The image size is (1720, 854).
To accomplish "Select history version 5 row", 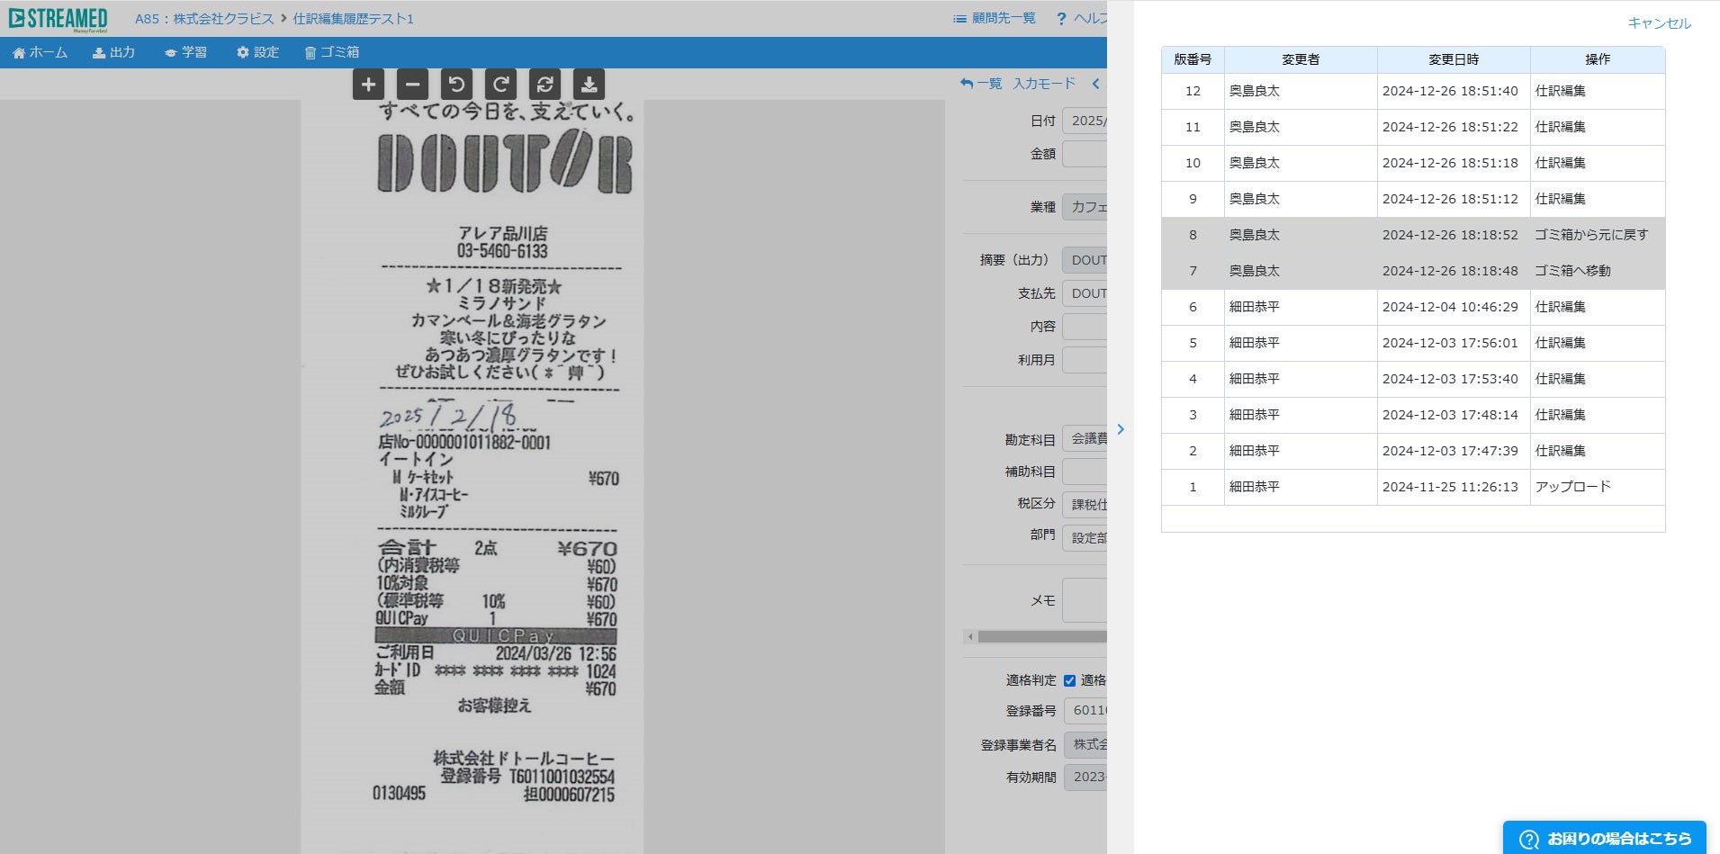I will (1413, 343).
